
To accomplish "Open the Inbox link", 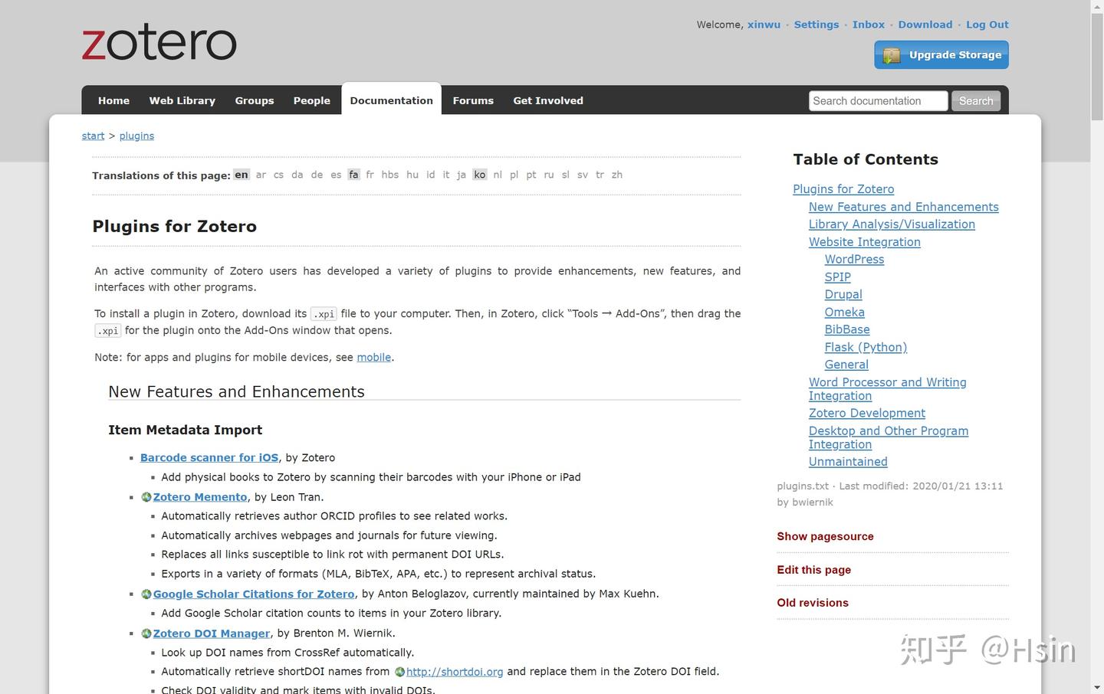I will (x=869, y=25).
